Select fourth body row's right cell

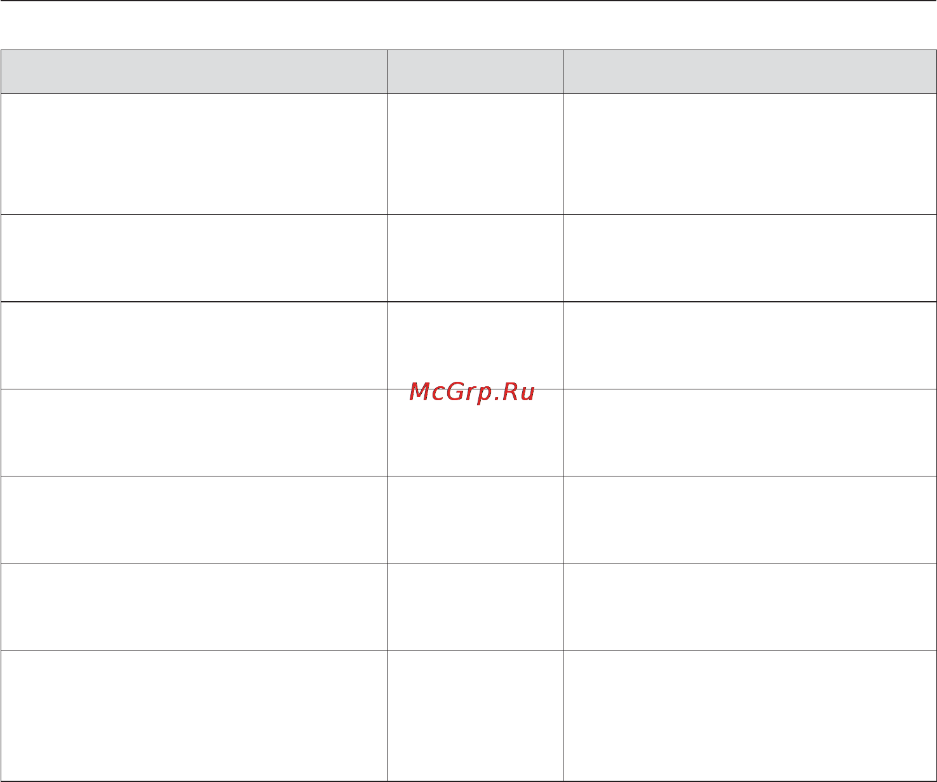750,432
